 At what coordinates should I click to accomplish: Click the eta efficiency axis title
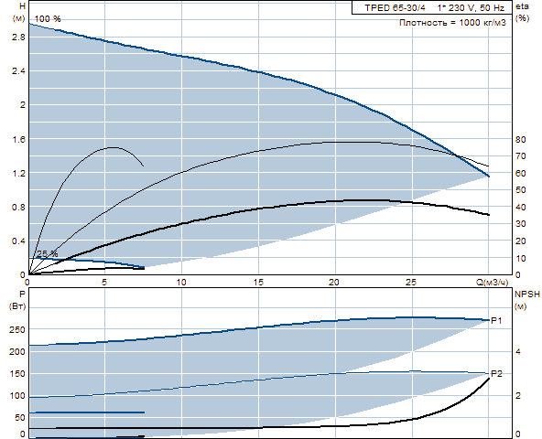522,5
